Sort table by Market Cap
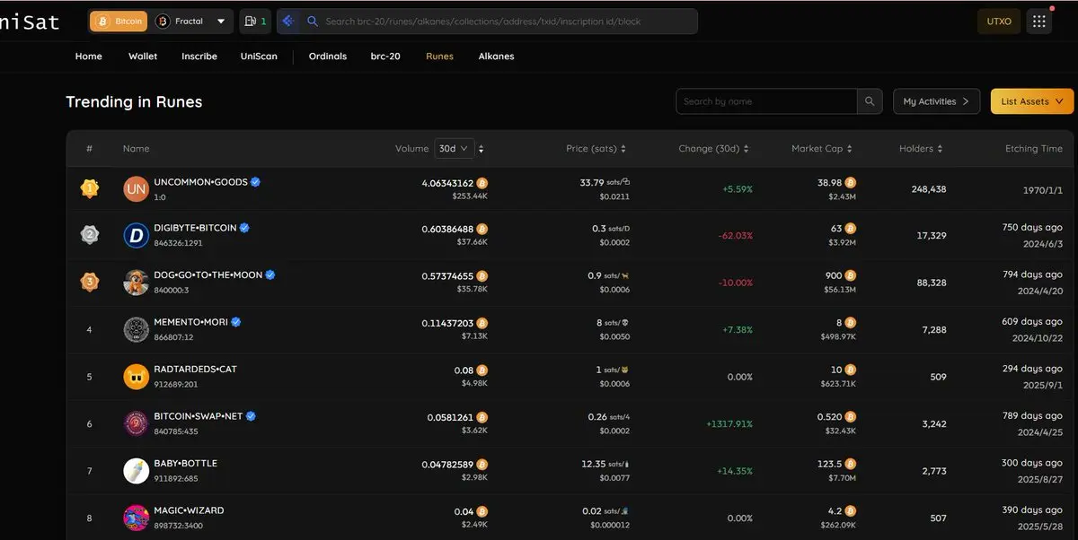Screen dimensions: 1078x540 [x=822, y=149]
